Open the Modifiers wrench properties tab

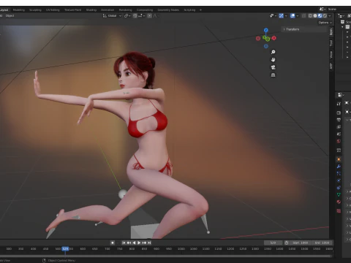tap(339, 167)
